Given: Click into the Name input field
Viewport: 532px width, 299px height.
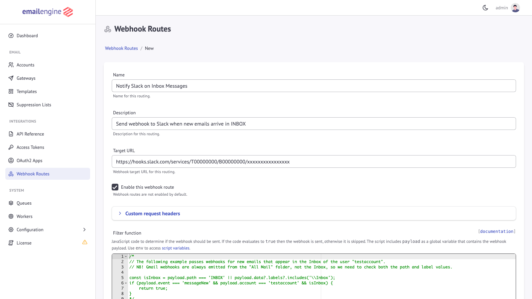Looking at the screenshot, I should pyautogui.click(x=314, y=86).
